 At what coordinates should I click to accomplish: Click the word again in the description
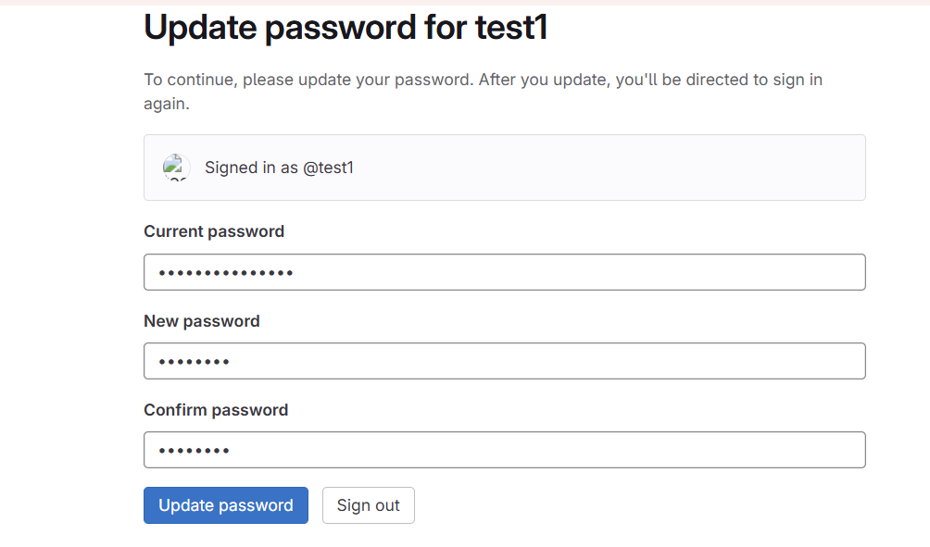coord(167,104)
